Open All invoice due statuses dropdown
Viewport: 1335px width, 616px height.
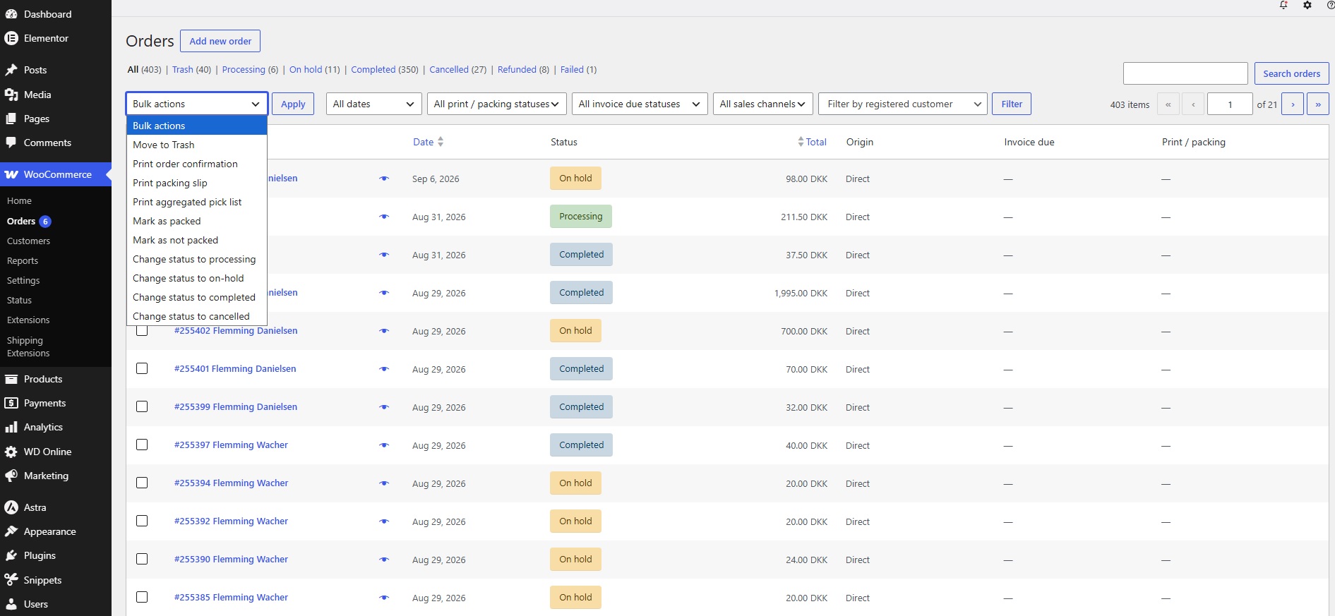[640, 104]
